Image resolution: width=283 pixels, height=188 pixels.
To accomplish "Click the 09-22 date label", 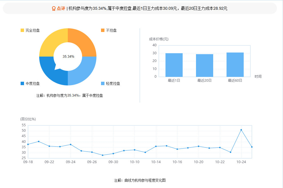I will coord(49,162).
